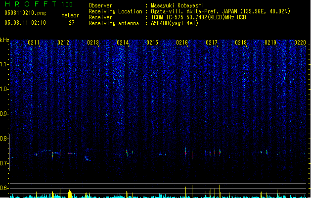Viewport: 311px width, 198px height.
Task: Click the date stamp 05.08.11 02:10
Action: pos(25,22)
